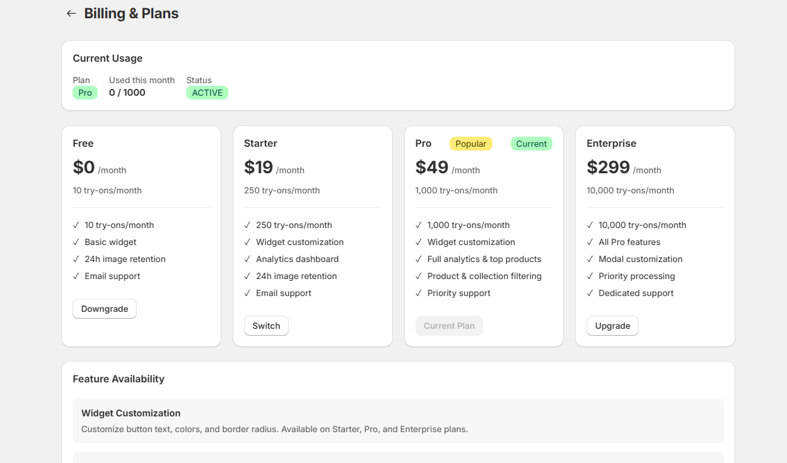Click the checkmark beside Dedicated support
The width and height of the screenshot is (787, 463).
(589, 293)
